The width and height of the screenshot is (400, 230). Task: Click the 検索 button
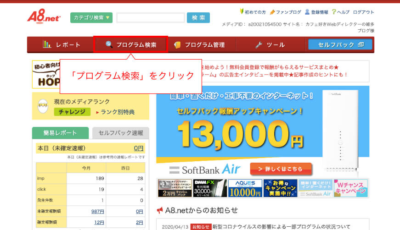tap(198, 17)
